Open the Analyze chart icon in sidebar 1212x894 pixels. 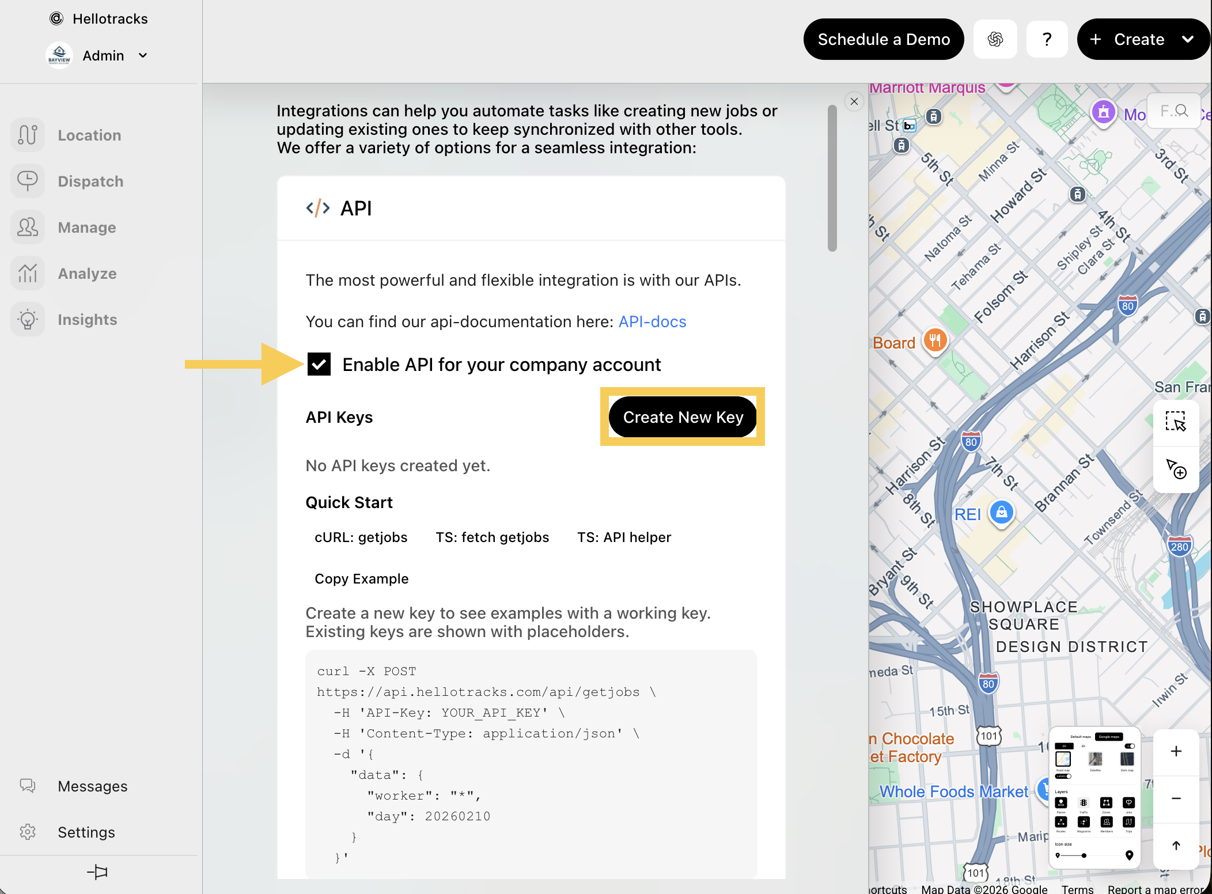[x=28, y=273]
